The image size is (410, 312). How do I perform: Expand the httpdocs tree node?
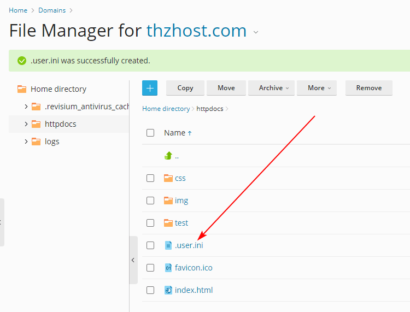coord(26,124)
